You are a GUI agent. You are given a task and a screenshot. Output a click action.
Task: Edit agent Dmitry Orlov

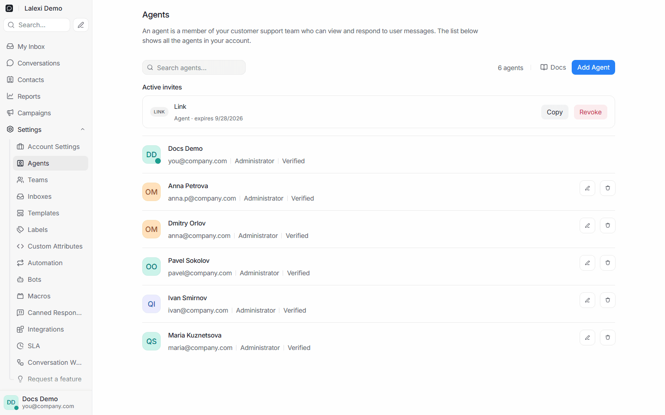point(587,225)
